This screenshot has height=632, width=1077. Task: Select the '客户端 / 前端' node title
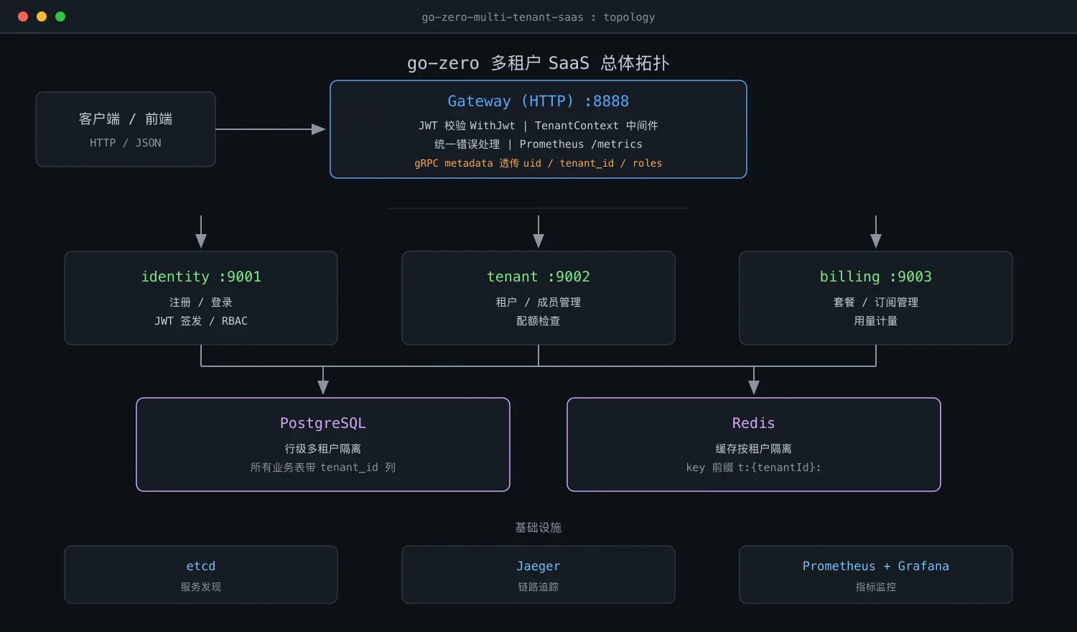point(126,119)
